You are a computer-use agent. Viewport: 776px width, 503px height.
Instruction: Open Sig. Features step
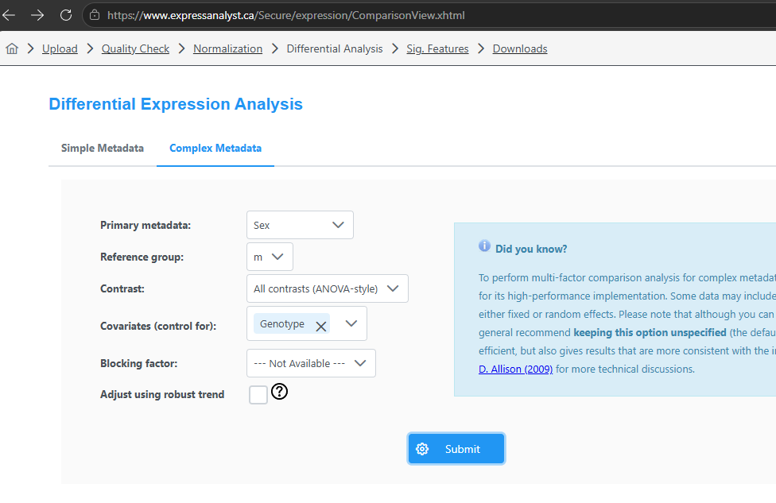tap(437, 48)
